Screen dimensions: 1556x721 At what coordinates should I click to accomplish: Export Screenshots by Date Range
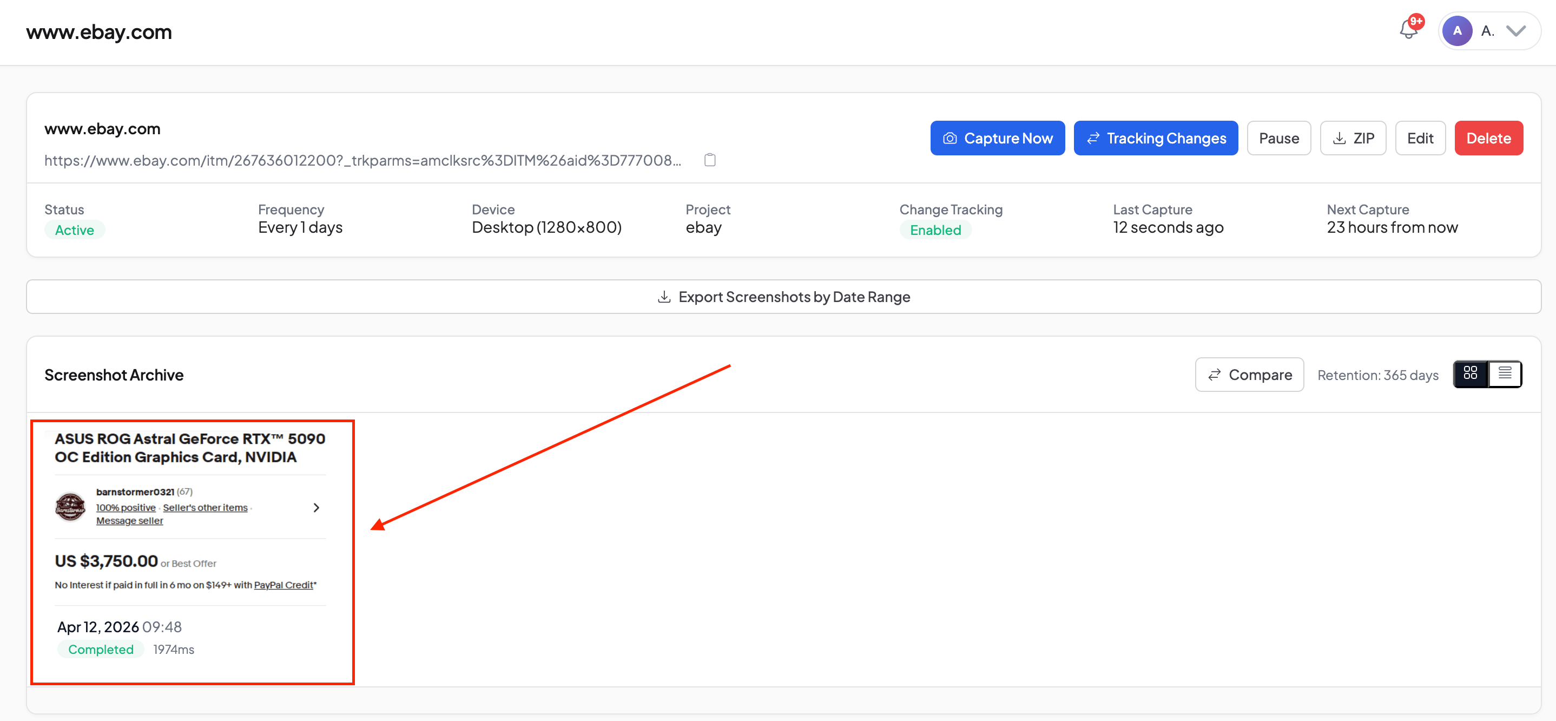783,297
